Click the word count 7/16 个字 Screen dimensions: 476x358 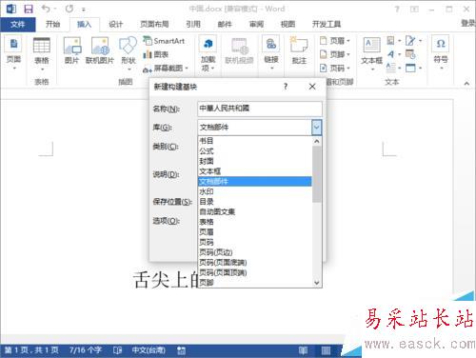pos(86,350)
